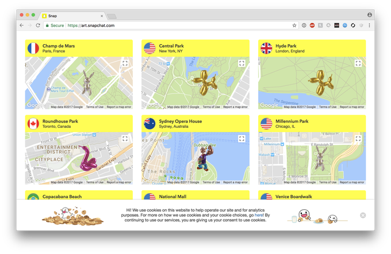Click the 72 St subway label on map
The height and width of the screenshot is (254, 391).
tap(164, 64)
